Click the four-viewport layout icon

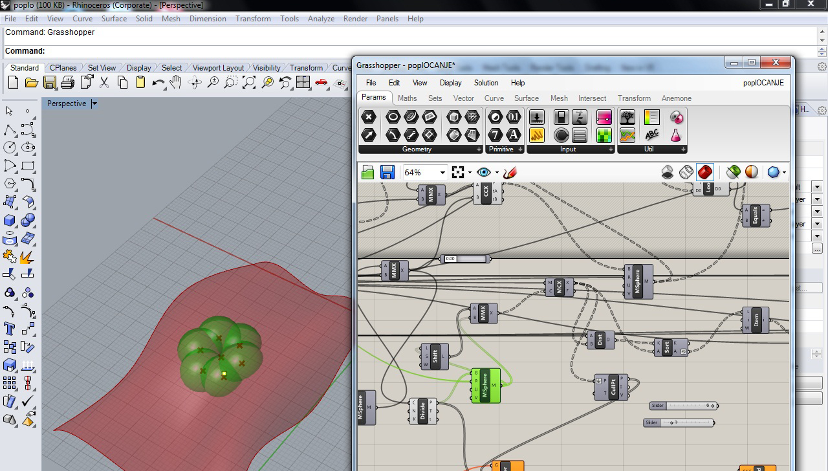coord(303,82)
